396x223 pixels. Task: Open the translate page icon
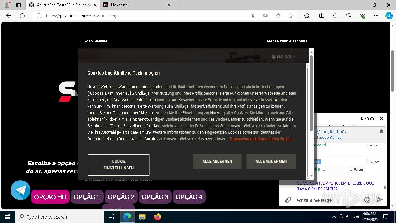tap(265, 16)
